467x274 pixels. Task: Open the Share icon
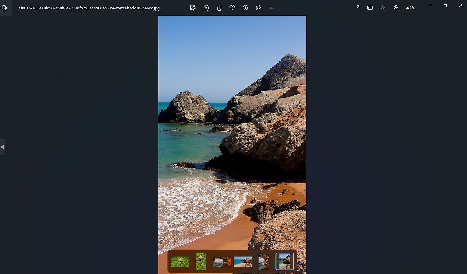[x=259, y=8]
